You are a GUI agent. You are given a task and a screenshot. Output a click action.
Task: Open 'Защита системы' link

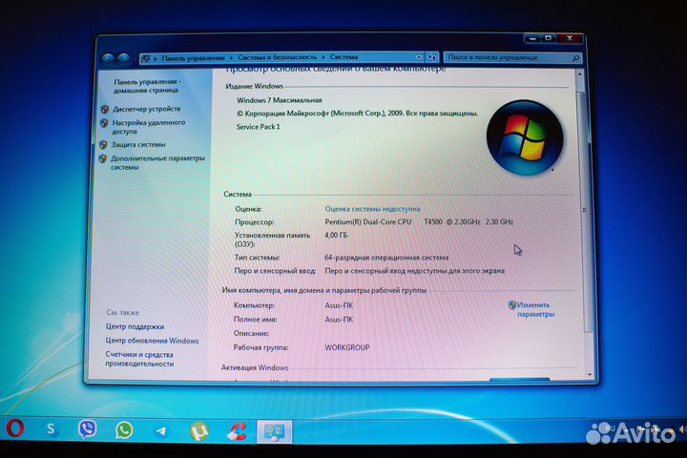138,144
